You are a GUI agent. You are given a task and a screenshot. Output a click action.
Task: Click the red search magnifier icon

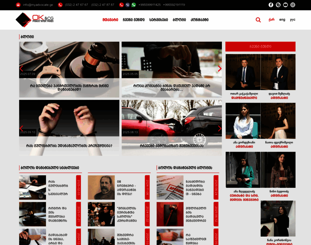tap(258, 20)
